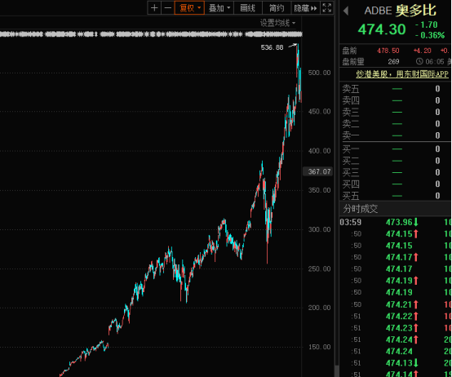
Task: Toggle fullscreen chart icon
Action: tap(326, 8)
